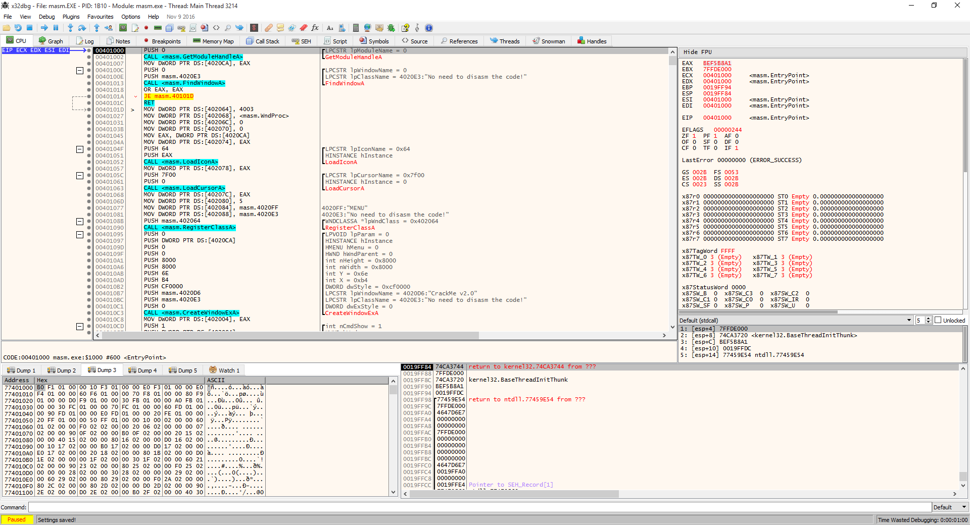970x525 pixels.
Task: Click the toolbar magnifier References icon
Action: 228,28
